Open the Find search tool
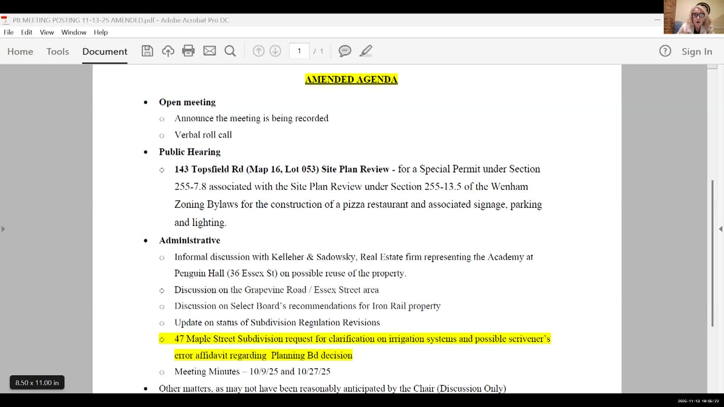The image size is (724, 407). [230, 51]
